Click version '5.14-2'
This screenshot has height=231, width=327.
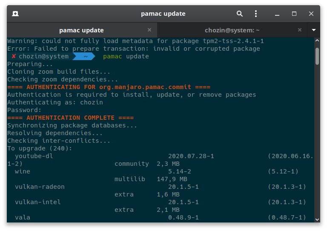coord(180,171)
